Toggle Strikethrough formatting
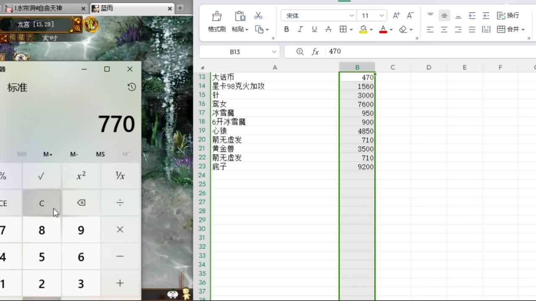 [x=328, y=29]
